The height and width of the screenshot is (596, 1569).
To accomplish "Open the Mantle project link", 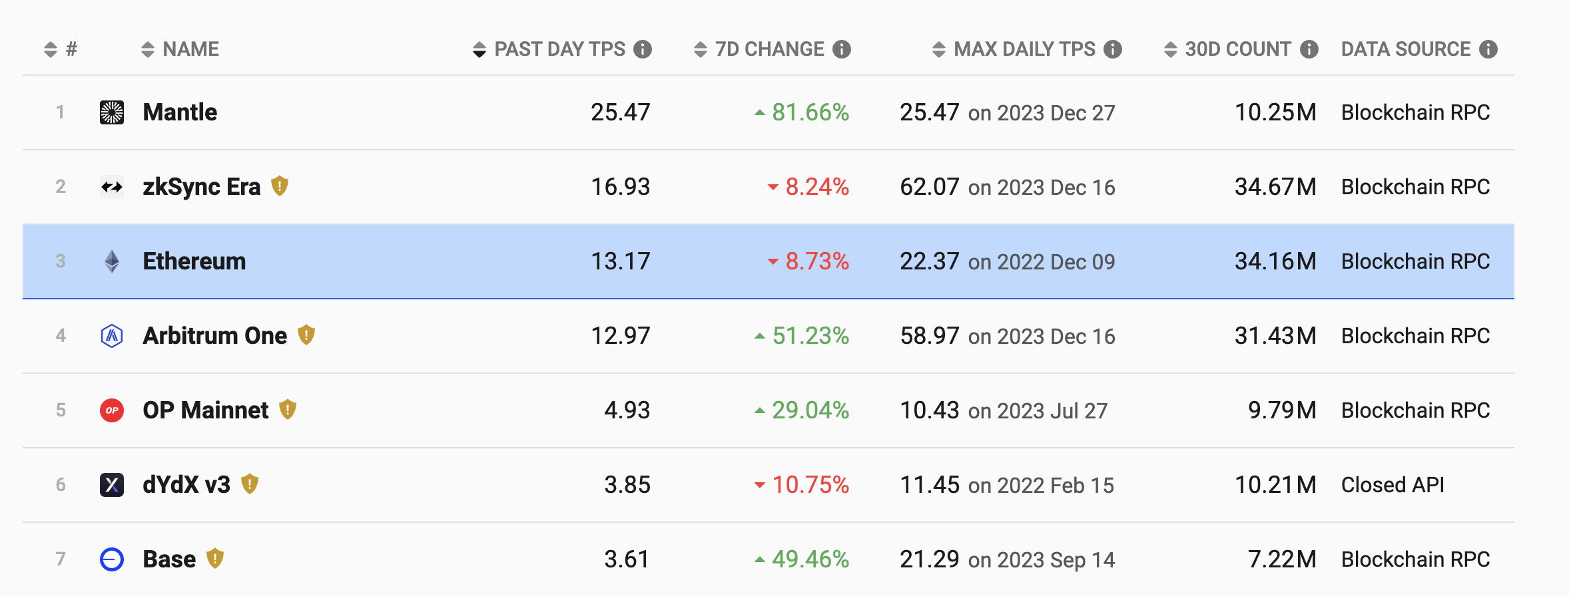I will [180, 112].
